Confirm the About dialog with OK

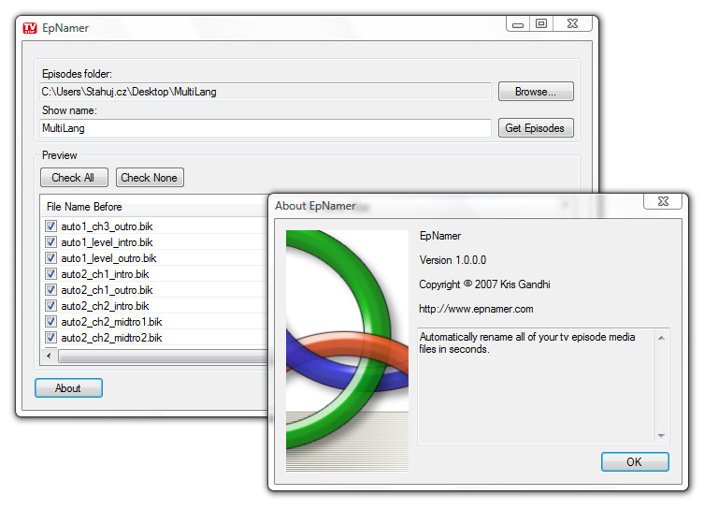pyautogui.click(x=635, y=462)
